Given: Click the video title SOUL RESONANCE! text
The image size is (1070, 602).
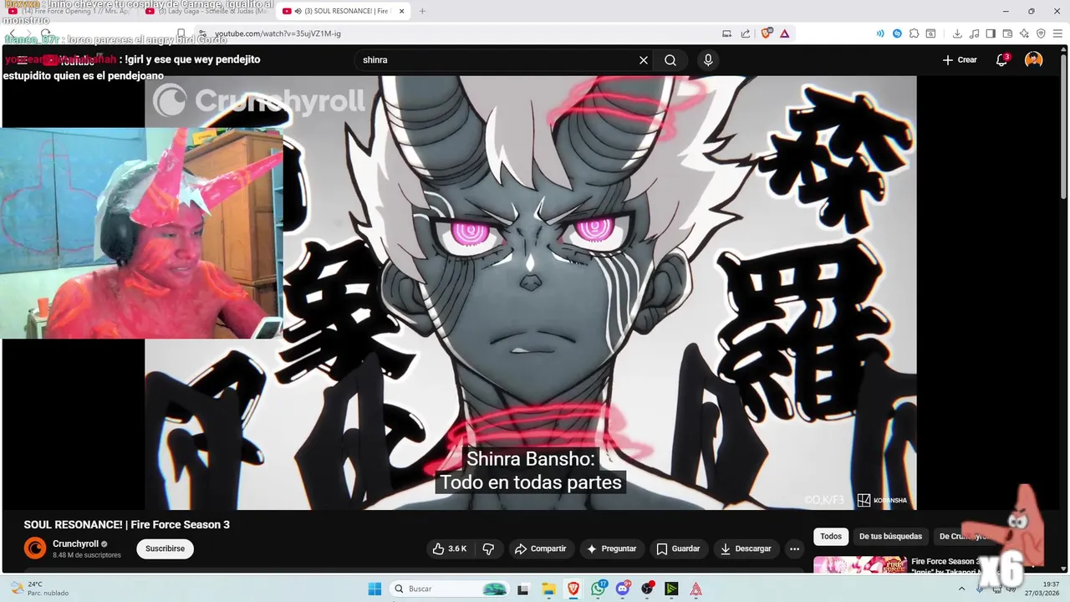Looking at the screenshot, I should click(x=126, y=524).
